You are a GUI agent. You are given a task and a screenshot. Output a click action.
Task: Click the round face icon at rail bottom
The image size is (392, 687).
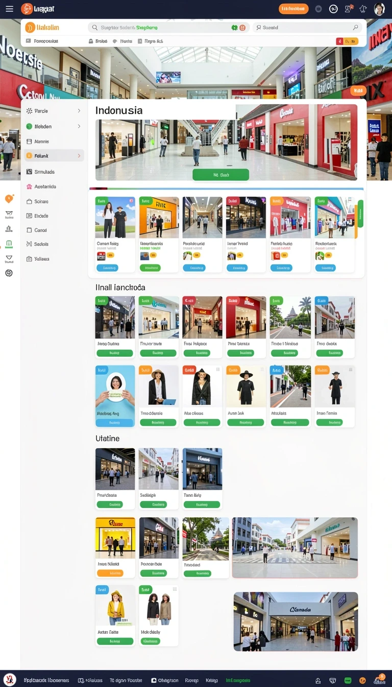tap(9, 273)
